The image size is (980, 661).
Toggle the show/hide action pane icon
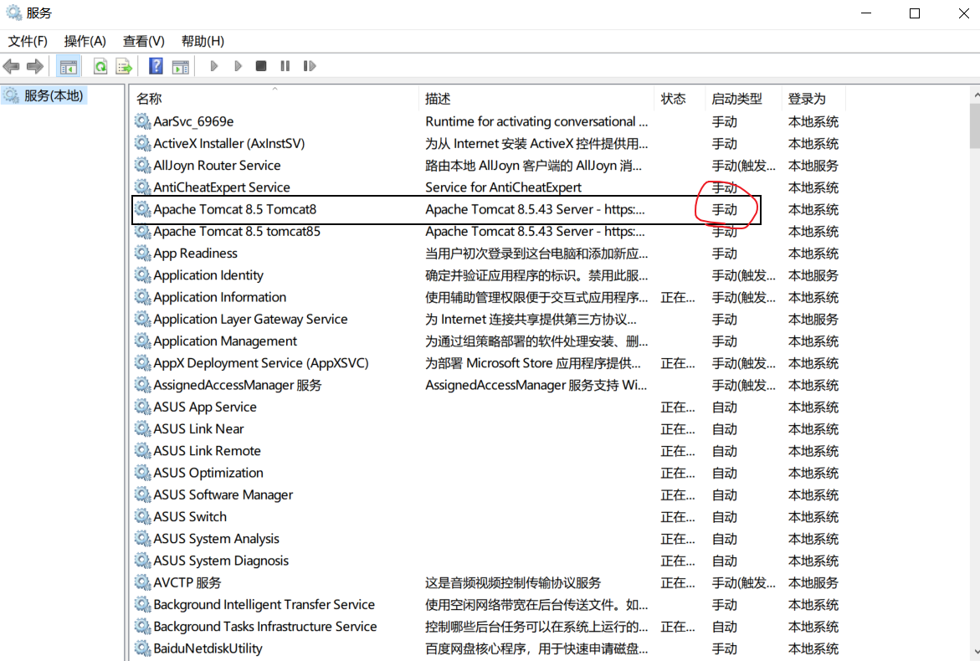click(x=181, y=65)
